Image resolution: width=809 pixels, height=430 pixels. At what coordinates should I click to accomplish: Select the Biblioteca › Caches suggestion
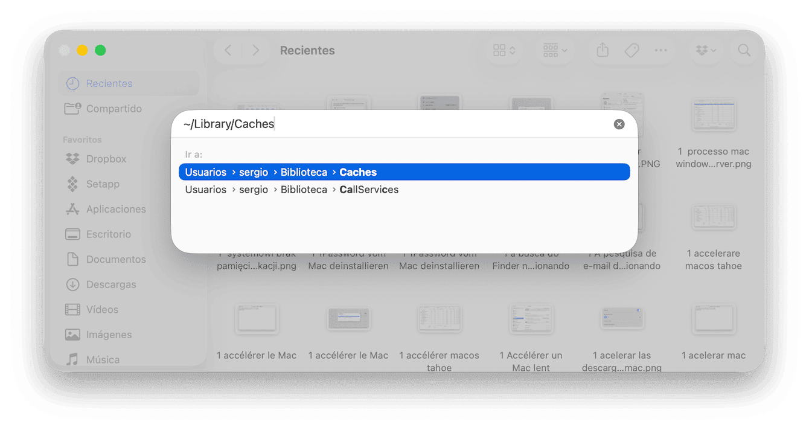405,172
